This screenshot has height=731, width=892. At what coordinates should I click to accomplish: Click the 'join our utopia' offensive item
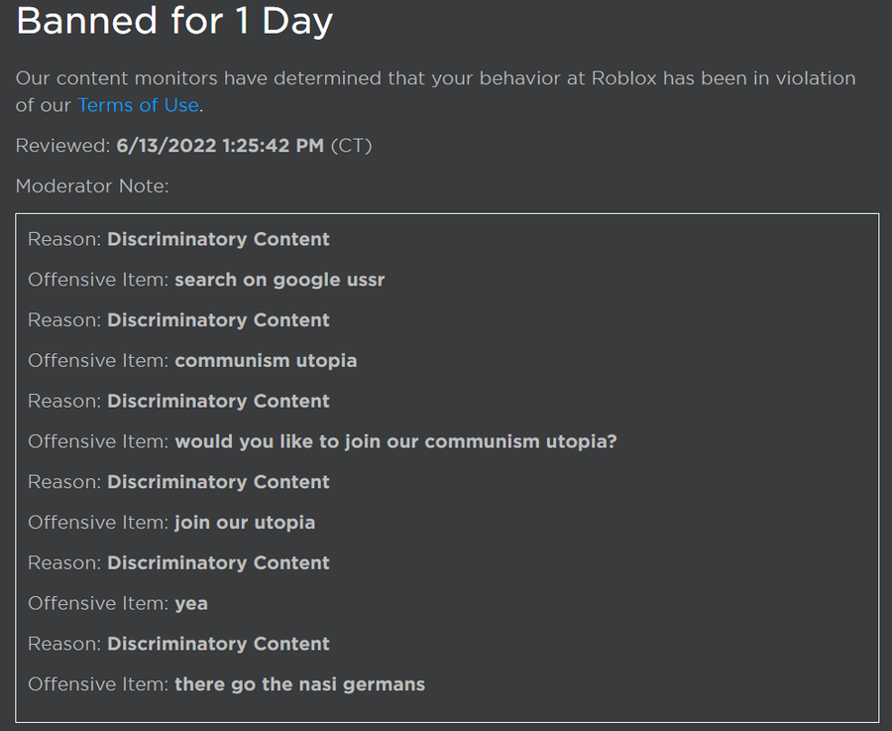point(245,523)
